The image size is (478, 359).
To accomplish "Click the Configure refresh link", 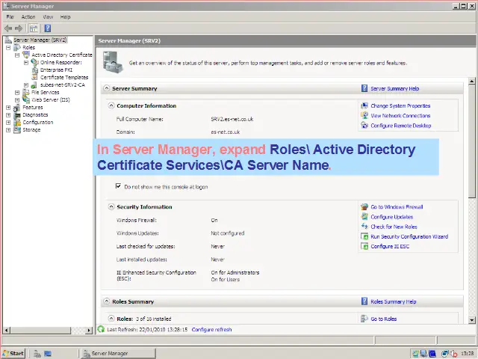I will (x=211, y=329).
